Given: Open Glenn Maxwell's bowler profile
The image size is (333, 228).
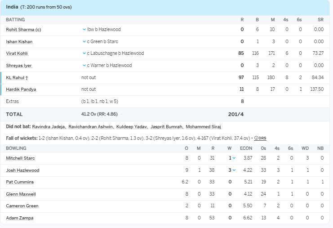Looking at the screenshot, I should click(x=21, y=194).
